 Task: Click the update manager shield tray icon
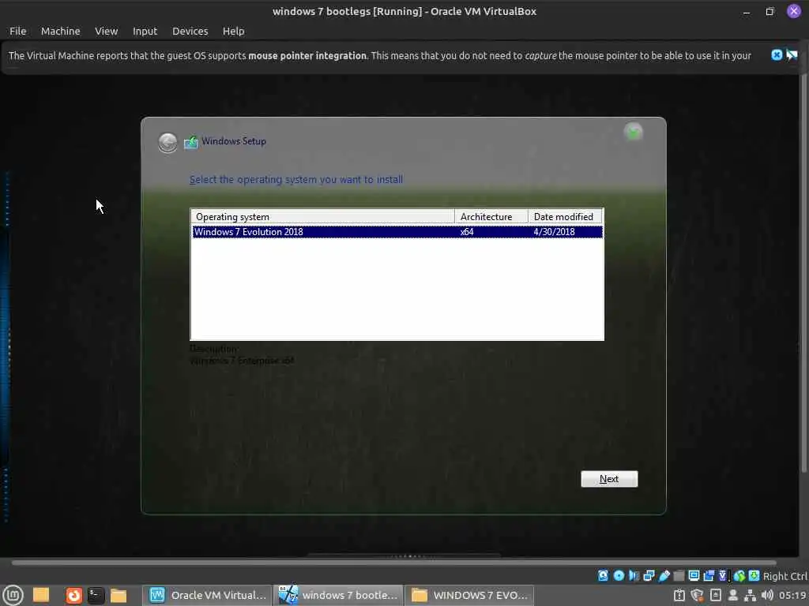click(x=697, y=595)
